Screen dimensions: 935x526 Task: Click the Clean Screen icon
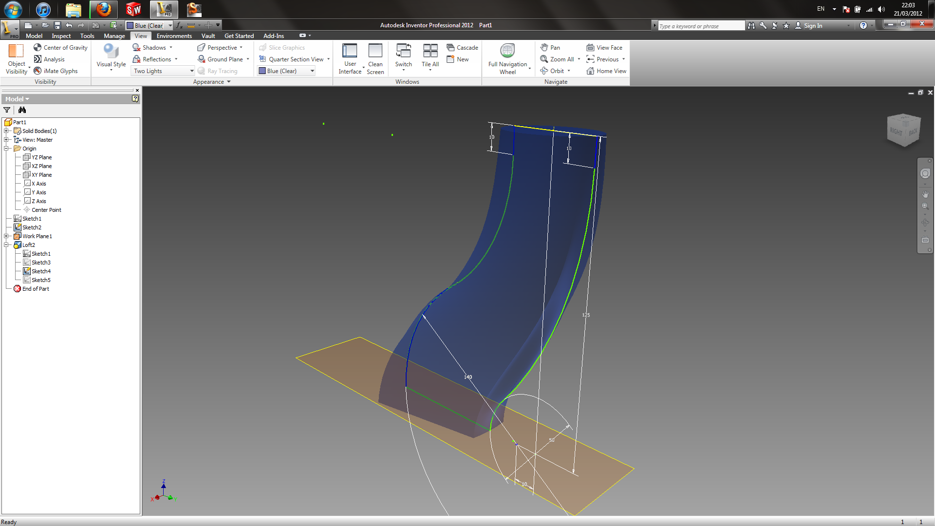pyautogui.click(x=375, y=51)
